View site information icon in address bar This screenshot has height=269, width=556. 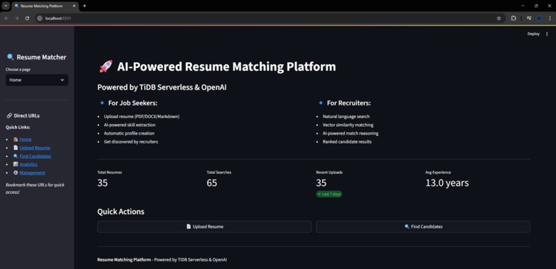click(x=40, y=18)
